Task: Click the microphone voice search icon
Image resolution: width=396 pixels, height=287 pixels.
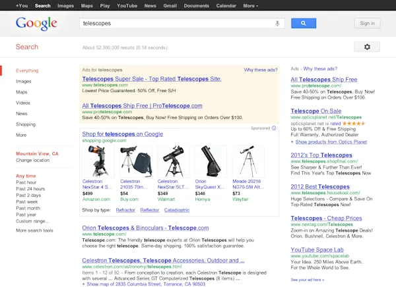Action: pyautogui.click(x=277, y=24)
